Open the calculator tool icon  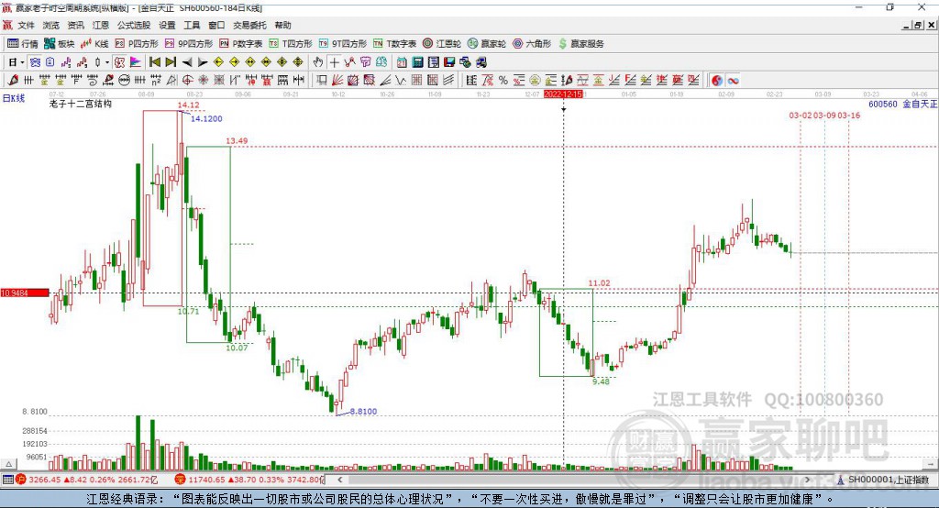coord(417,62)
